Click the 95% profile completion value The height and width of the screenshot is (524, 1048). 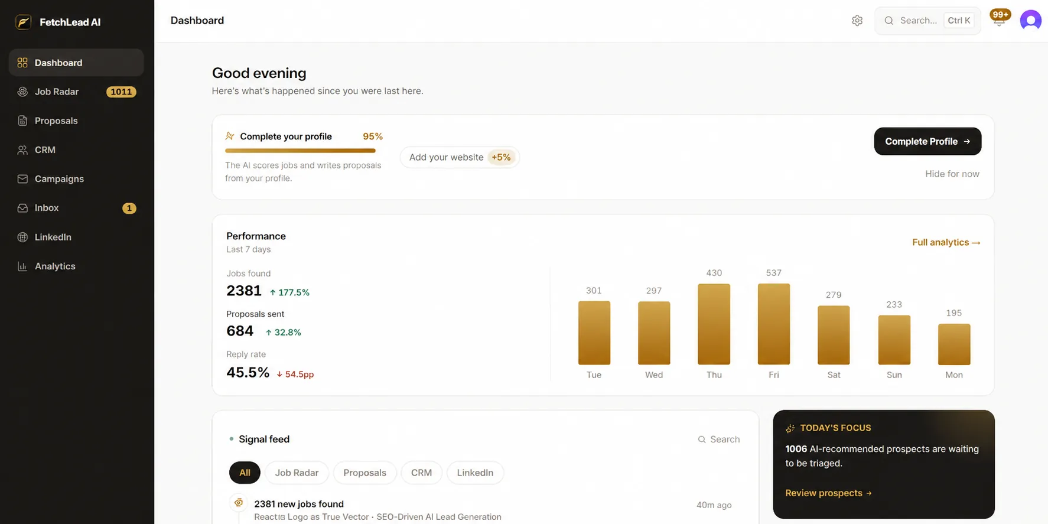[x=373, y=136]
